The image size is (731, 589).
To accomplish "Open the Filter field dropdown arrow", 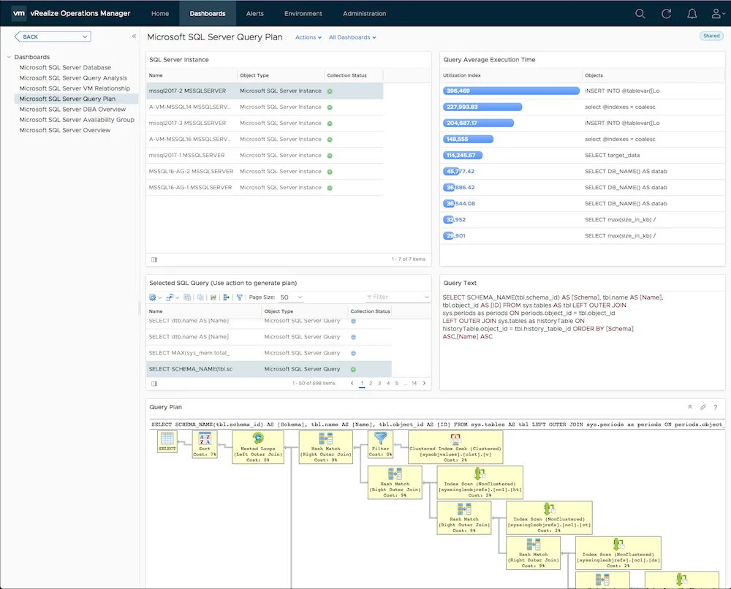I will tap(427, 297).
